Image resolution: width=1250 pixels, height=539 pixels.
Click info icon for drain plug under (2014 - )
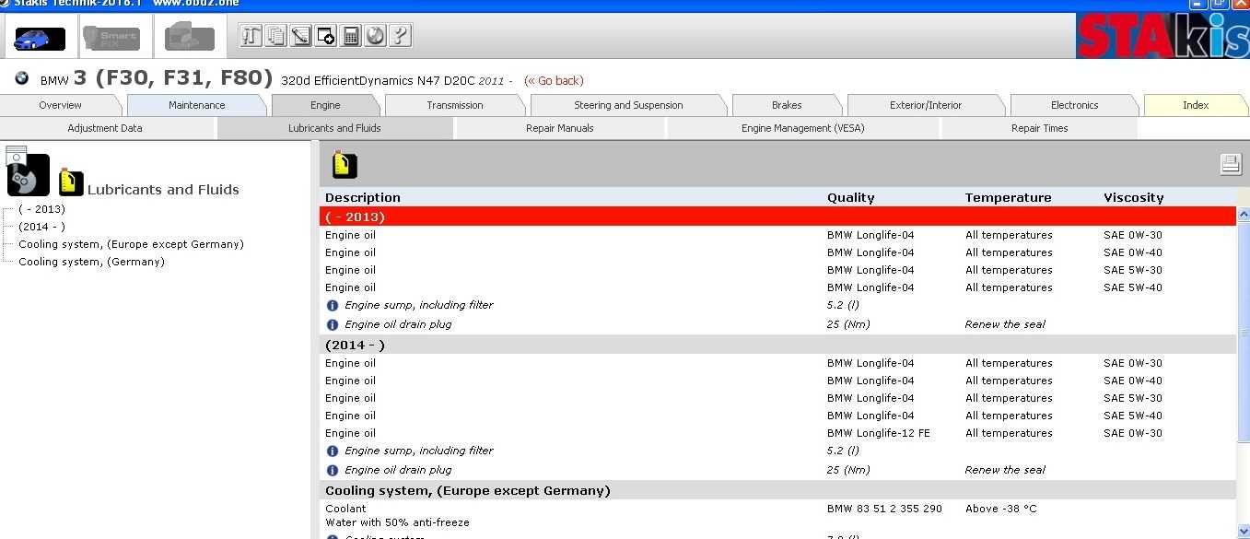(x=333, y=470)
